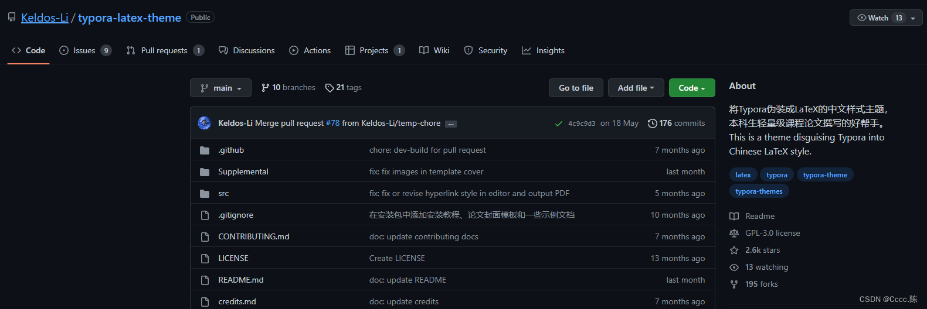The image size is (927, 309).
Task: Open the .github folder
Action: click(x=231, y=150)
